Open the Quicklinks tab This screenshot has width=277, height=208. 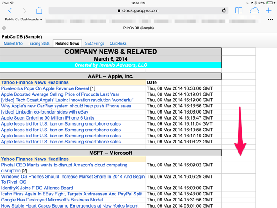pos(118,43)
